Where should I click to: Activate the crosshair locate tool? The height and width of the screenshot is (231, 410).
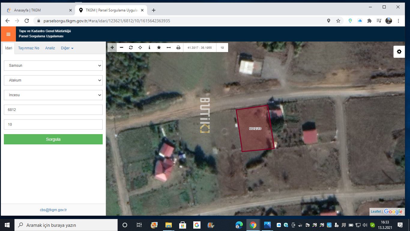click(140, 48)
